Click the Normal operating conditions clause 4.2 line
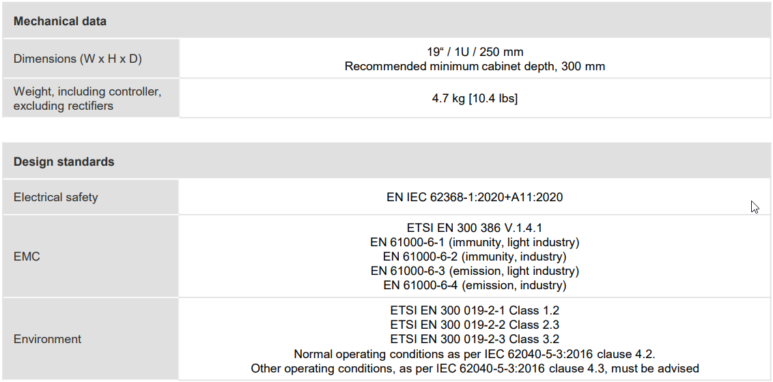Image resolution: width=773 pixels, height=382 pixels. tap(475, 354)
